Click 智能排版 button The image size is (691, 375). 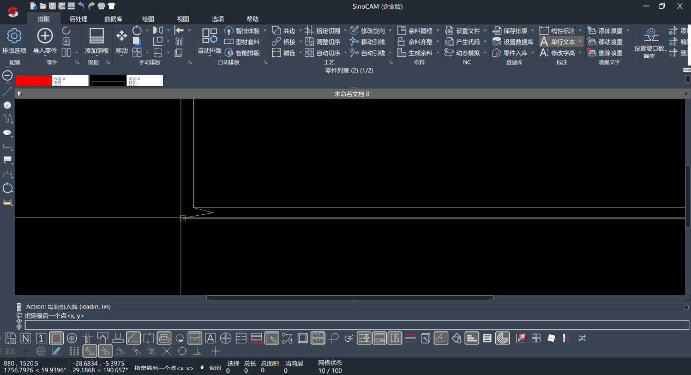[x=243, y=53]
